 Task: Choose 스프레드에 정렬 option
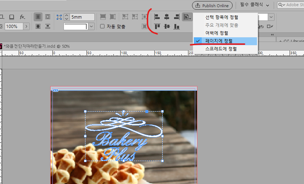pyautogui.click(x=225, y=49)
